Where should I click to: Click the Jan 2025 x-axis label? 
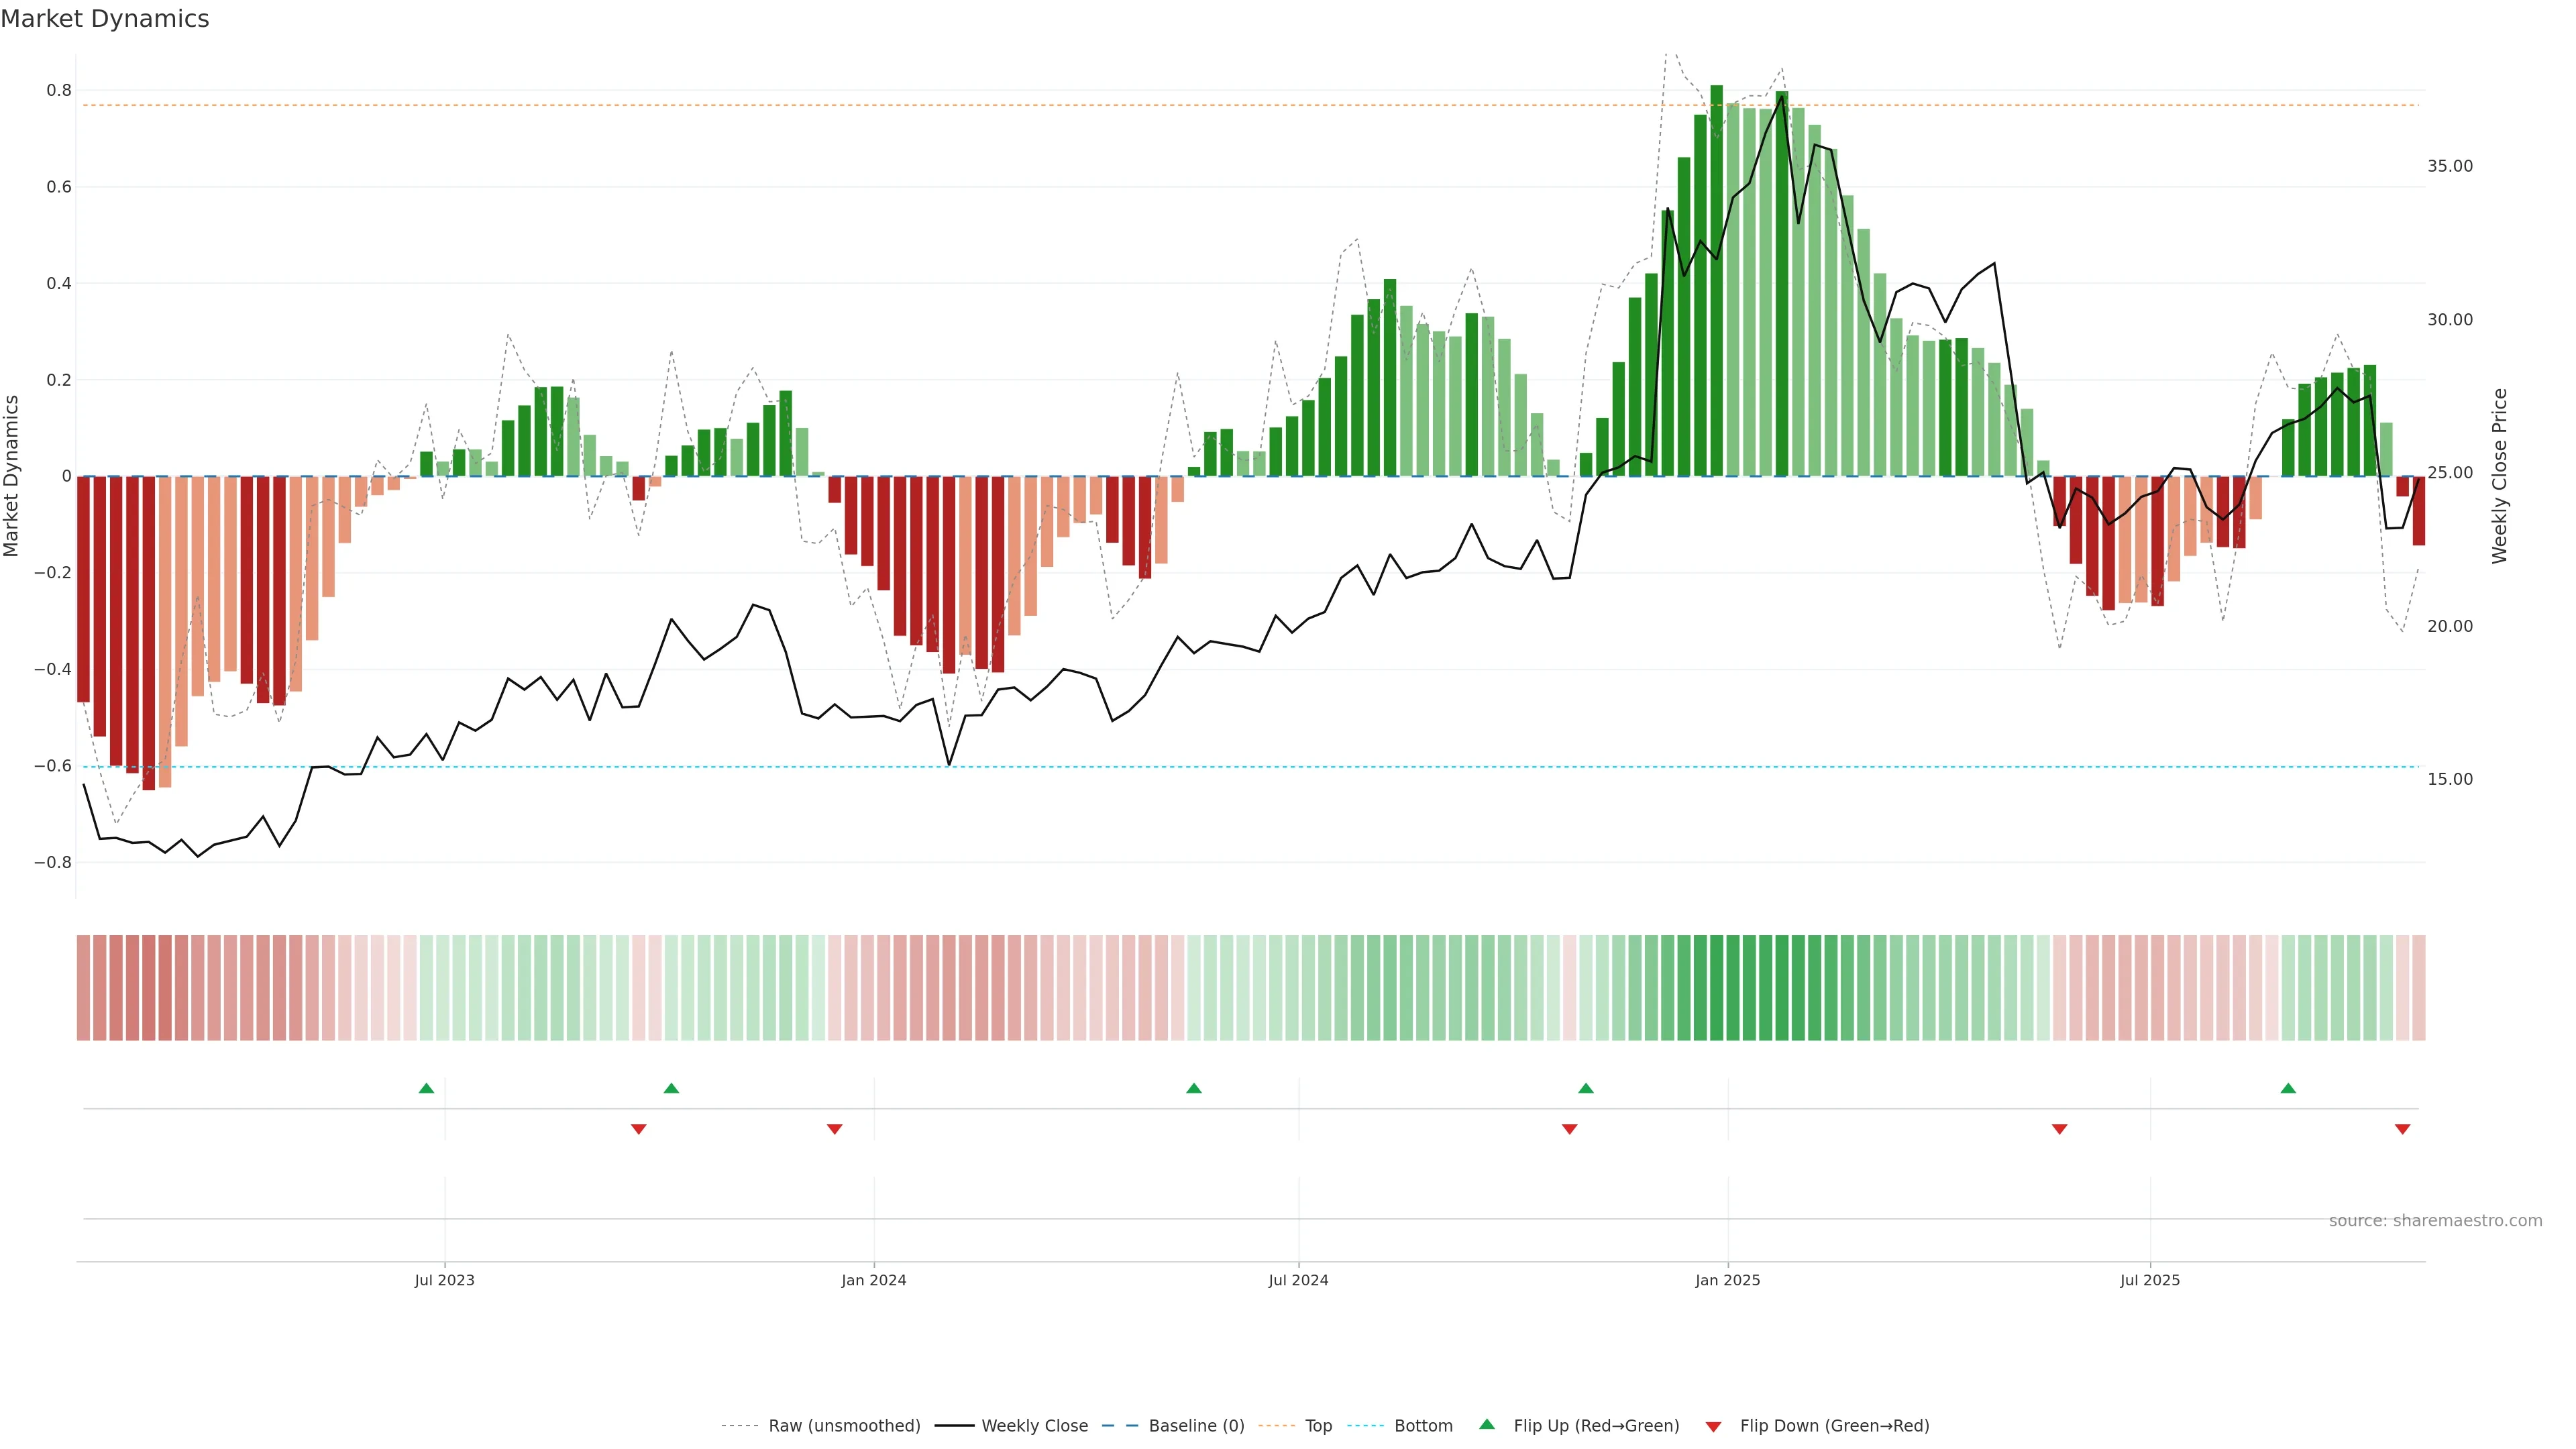pos(1727,1280)
